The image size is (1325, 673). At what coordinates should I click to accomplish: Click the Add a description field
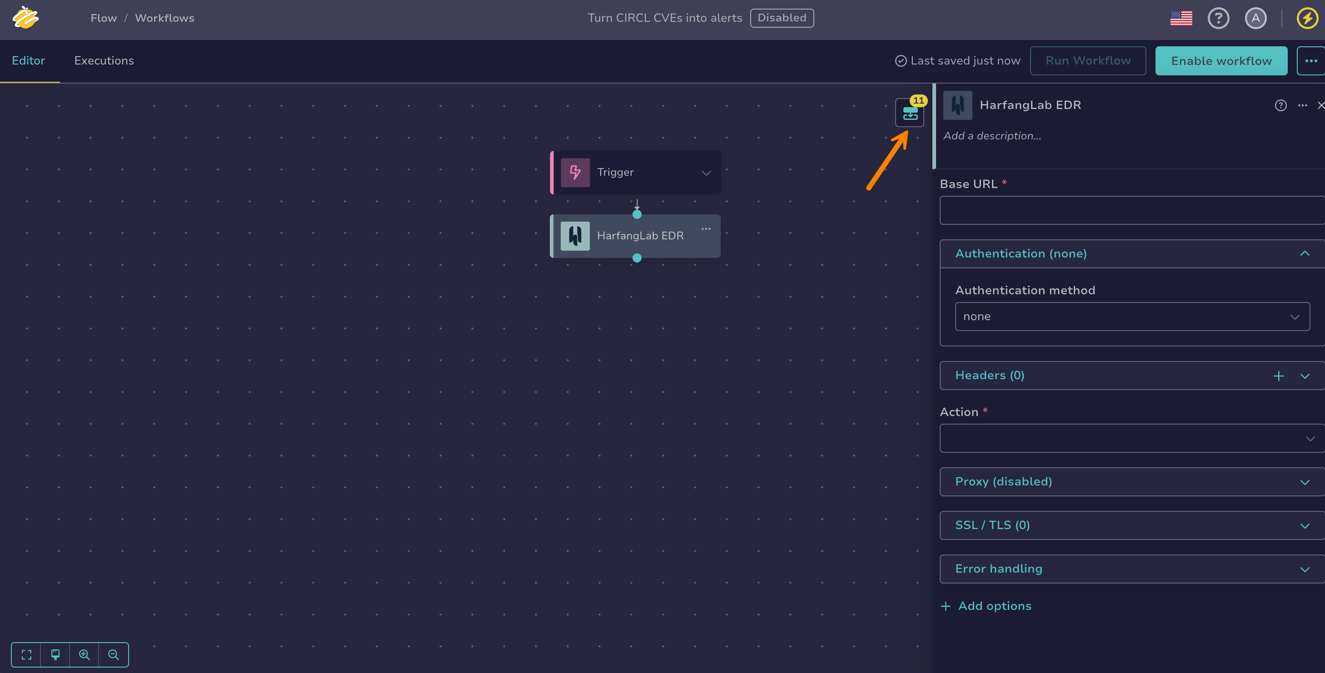(x=992, y=136)
